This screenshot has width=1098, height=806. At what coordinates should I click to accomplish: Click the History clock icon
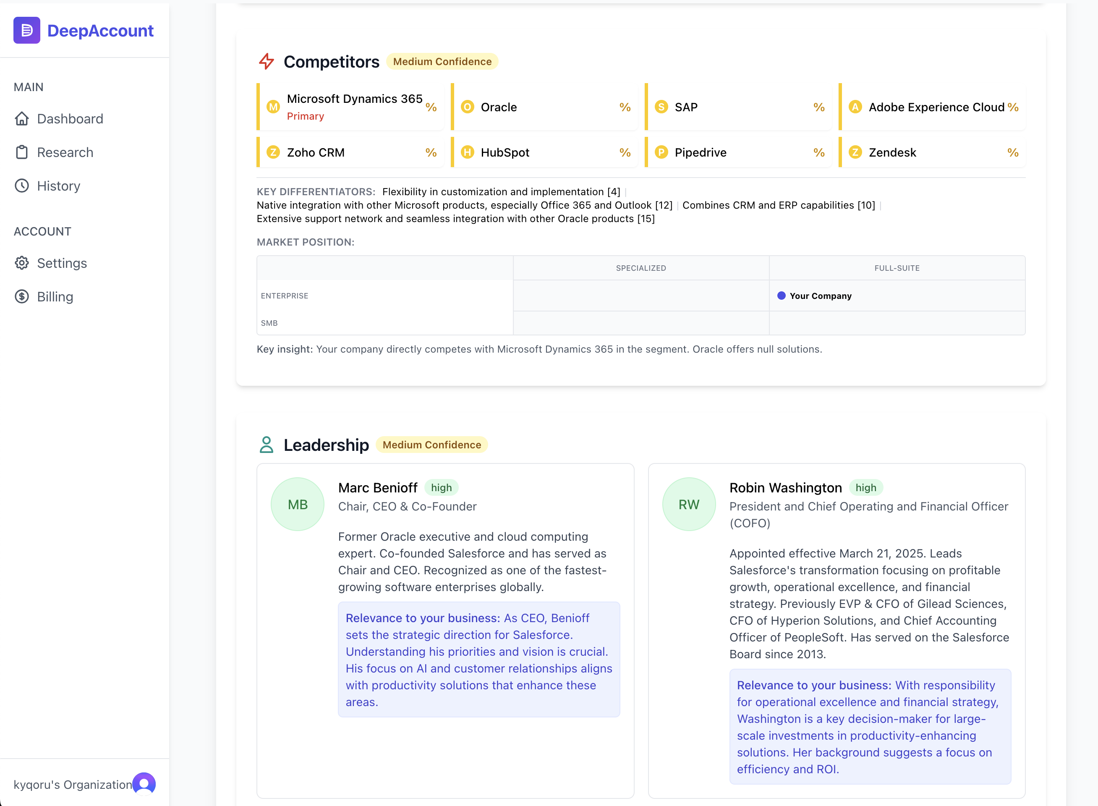tap(21, 186)
